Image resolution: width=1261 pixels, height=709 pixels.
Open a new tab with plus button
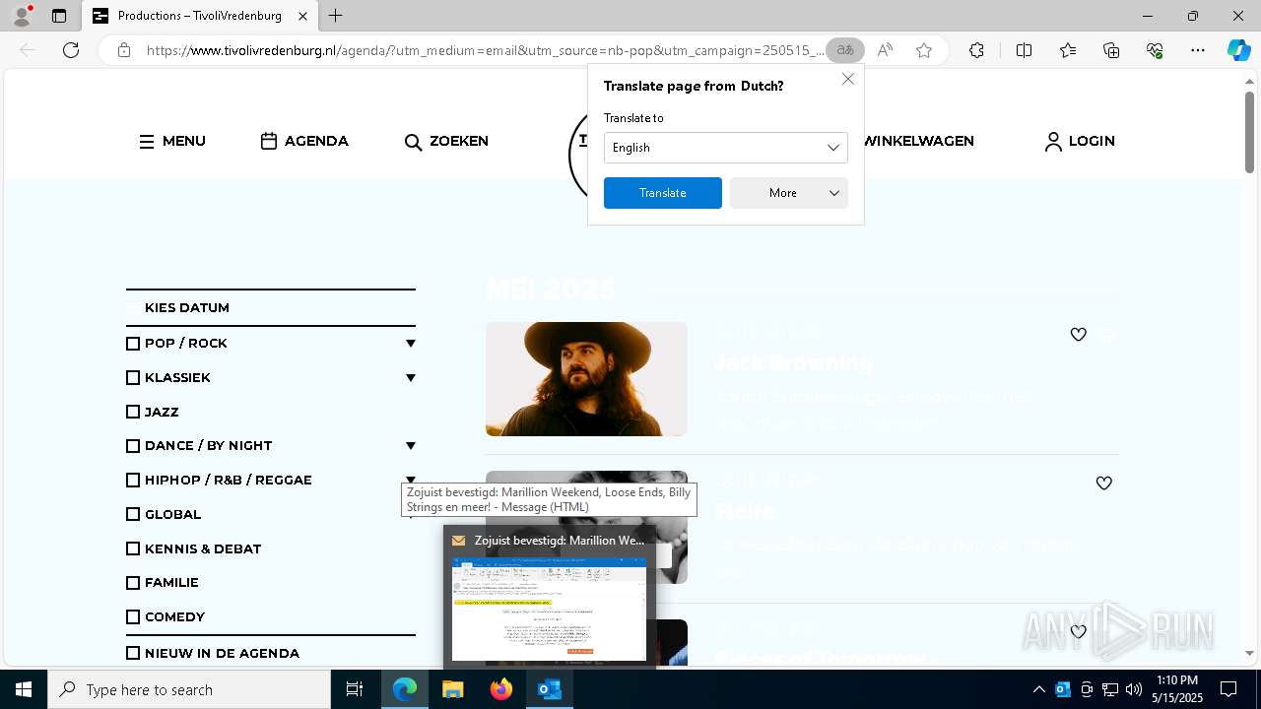[x=336, y=16]
